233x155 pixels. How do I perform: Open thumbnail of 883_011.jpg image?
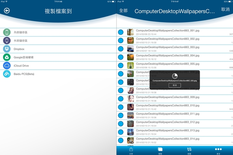[131, 115]
